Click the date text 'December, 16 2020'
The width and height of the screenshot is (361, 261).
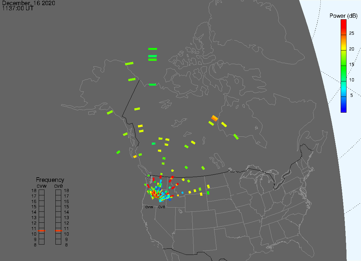[29, 3]
